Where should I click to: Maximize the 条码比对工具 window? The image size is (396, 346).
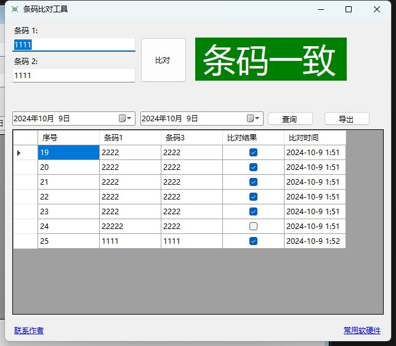click(349, 9)
